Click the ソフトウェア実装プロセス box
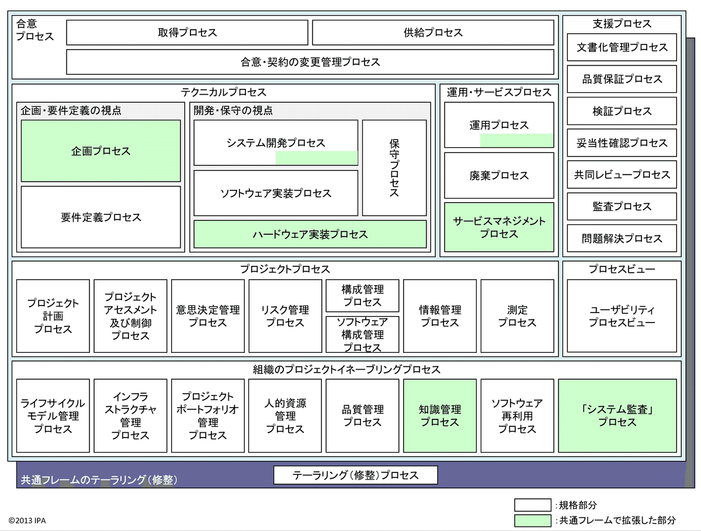 pos(276,193)
